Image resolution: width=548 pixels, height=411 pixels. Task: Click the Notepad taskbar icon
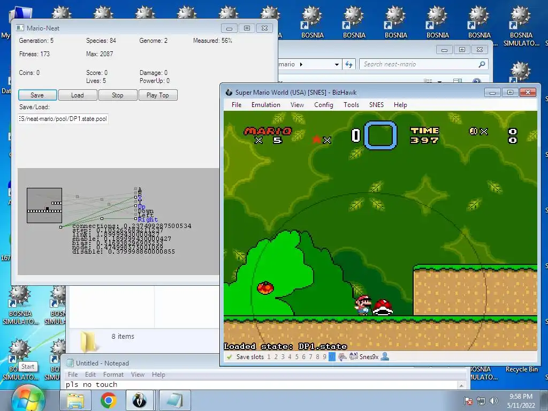175,400
